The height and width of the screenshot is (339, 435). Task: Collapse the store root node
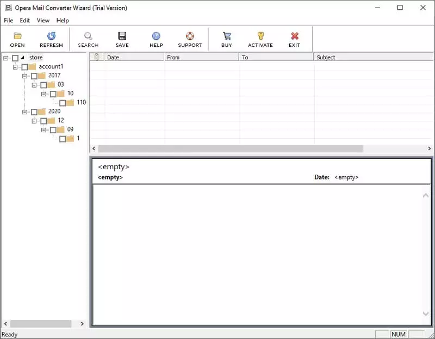click(x=6, y=58)
